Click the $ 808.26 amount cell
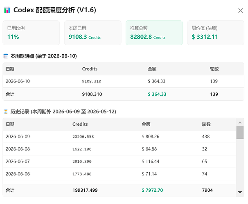This screenshot has height=204, width=248. click(x=151, y=137)
